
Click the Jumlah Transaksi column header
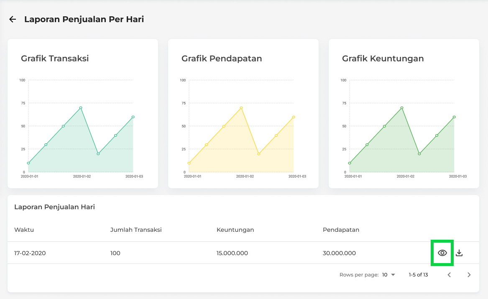pyautogui.click(x=136, y=230)
